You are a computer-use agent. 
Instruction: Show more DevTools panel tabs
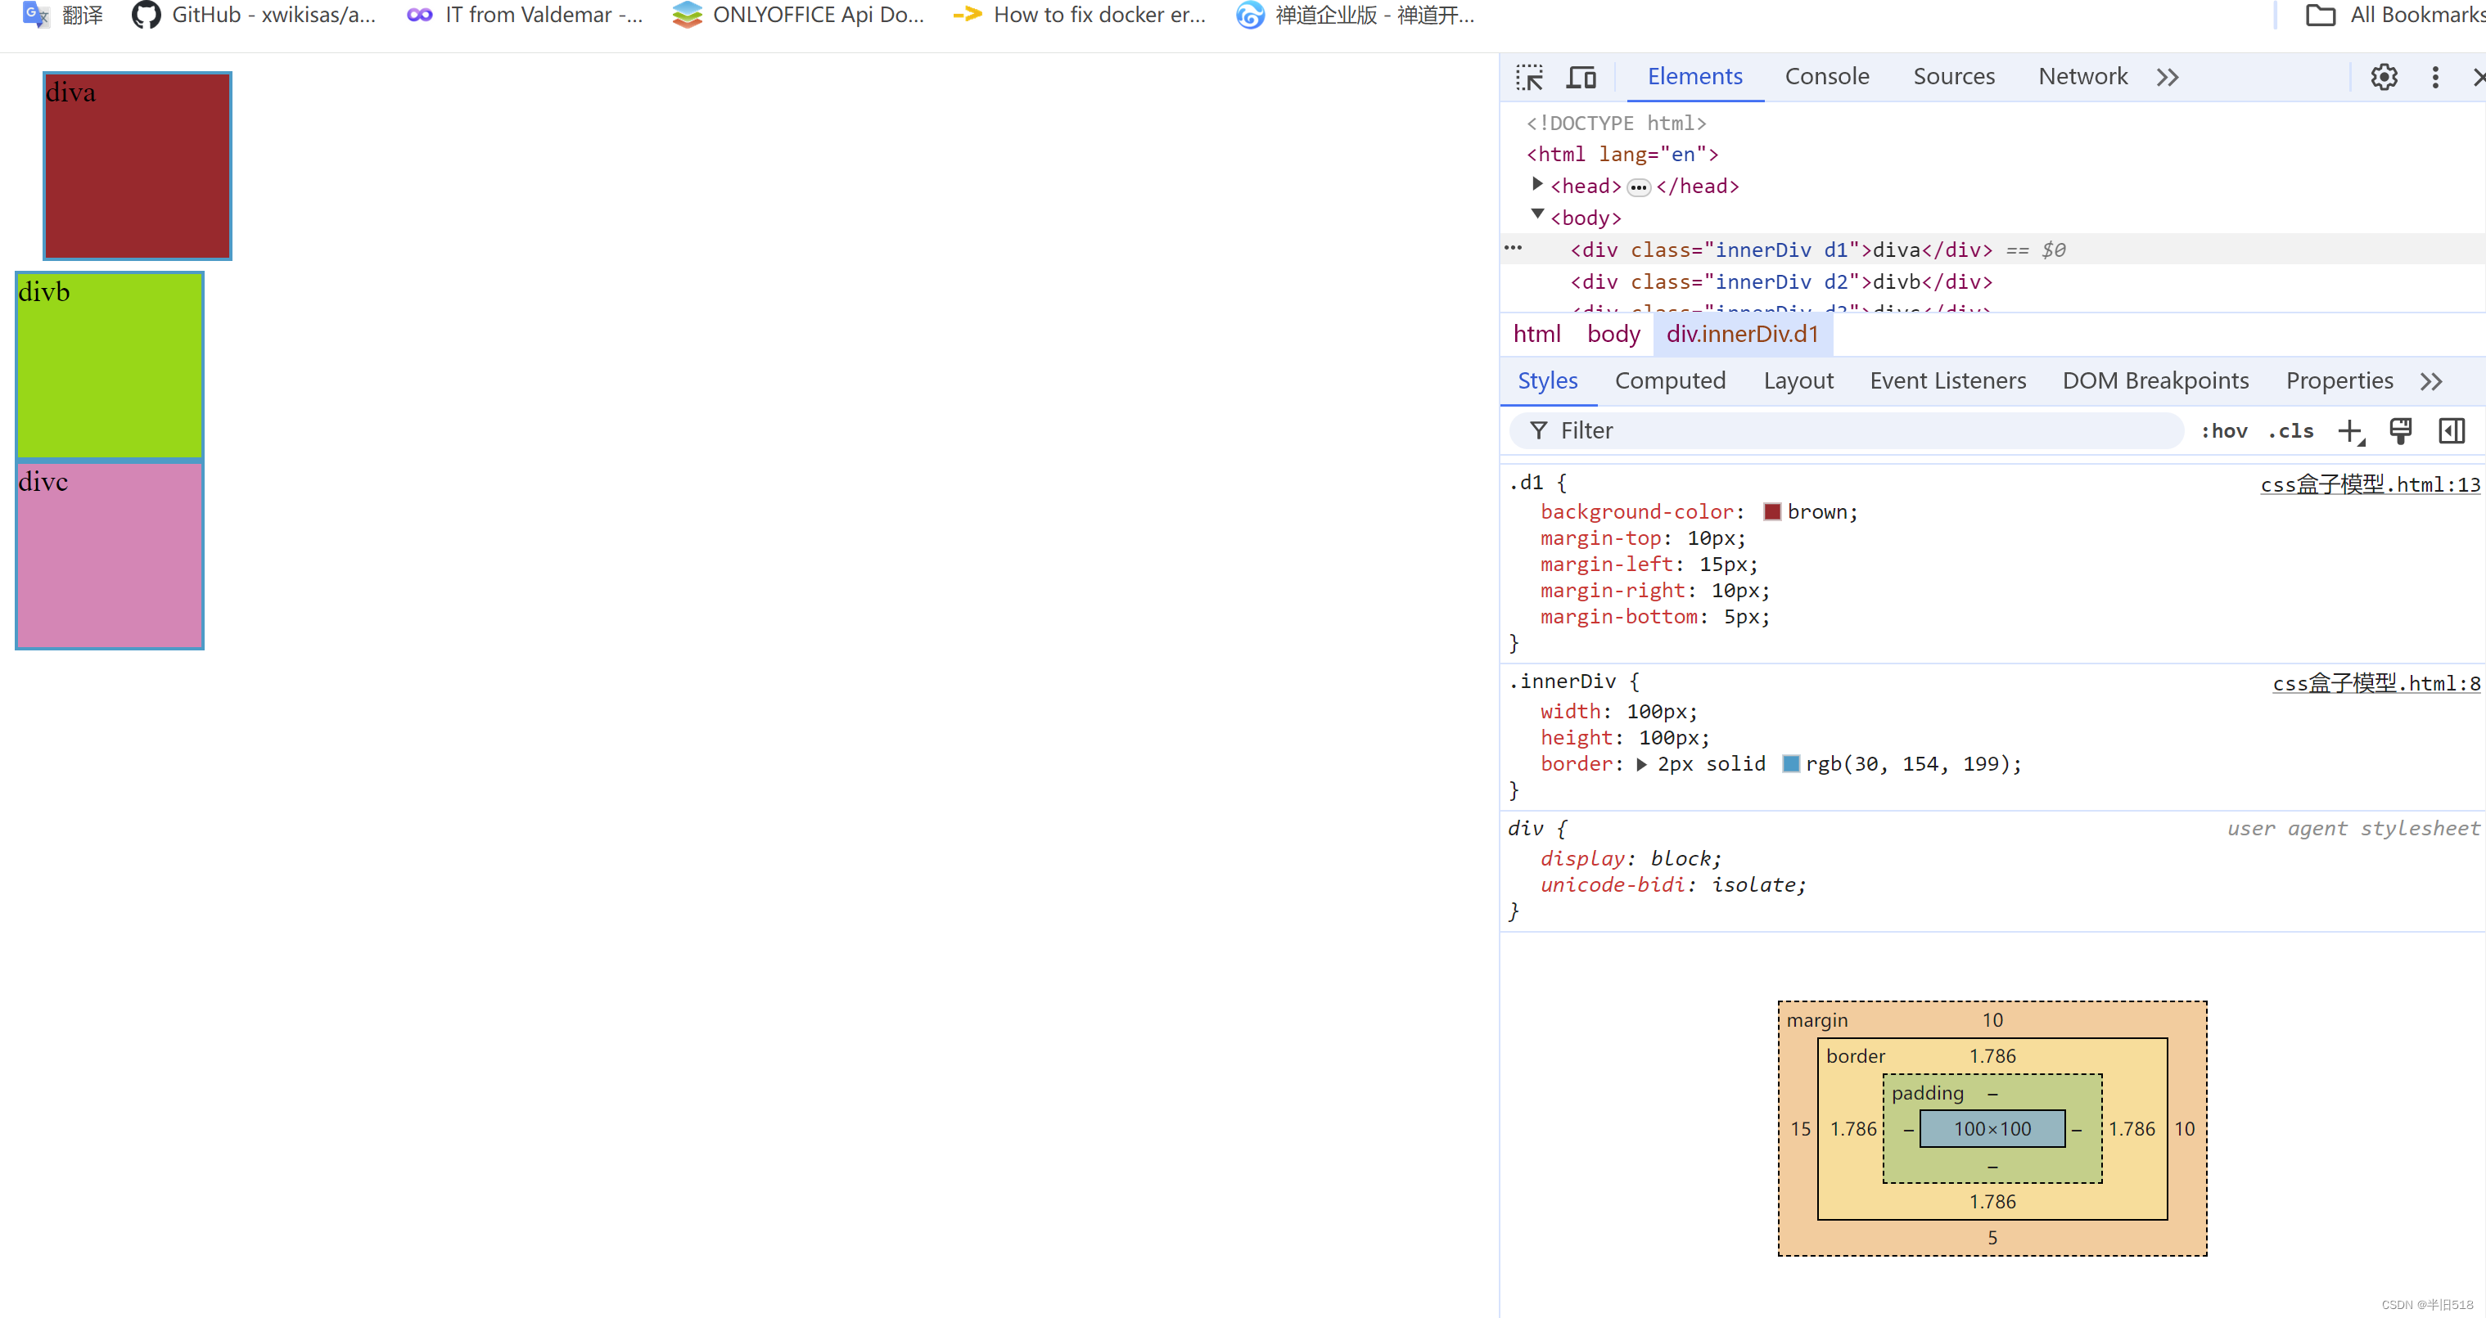tap(2168, 77)
